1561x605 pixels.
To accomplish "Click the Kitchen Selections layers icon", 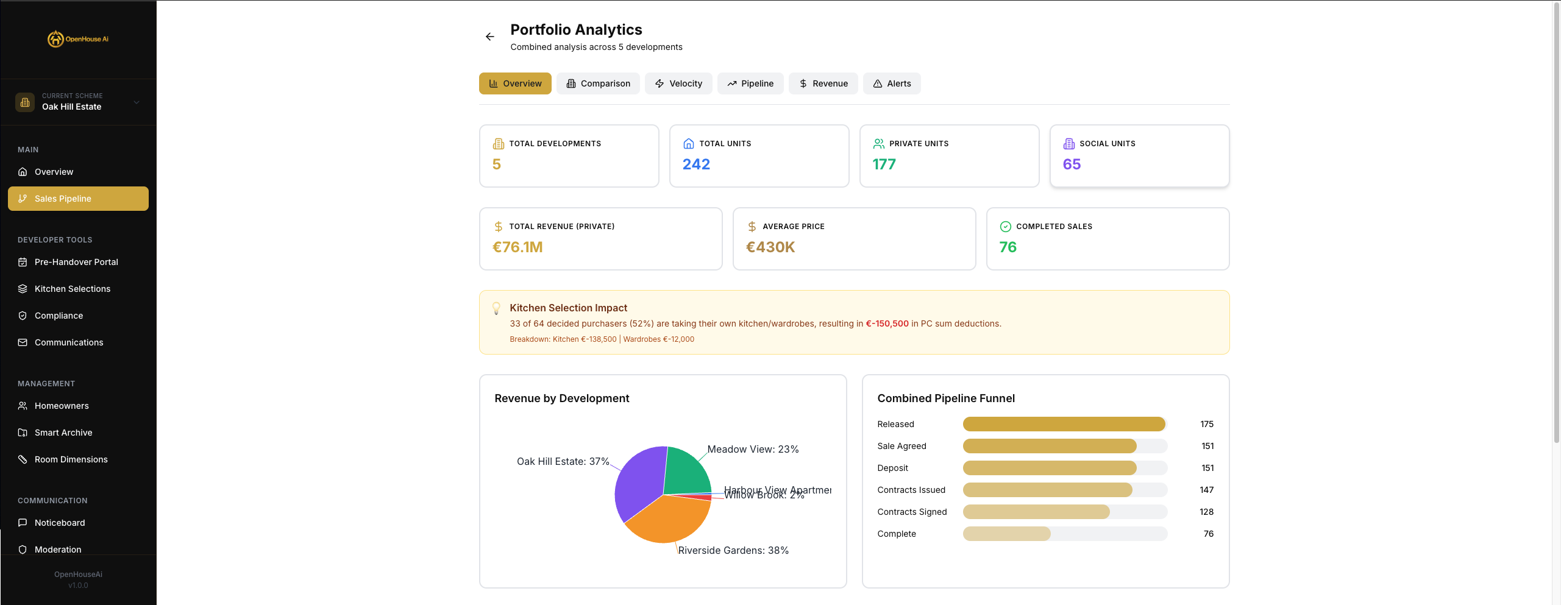I will tap(23, 289).
